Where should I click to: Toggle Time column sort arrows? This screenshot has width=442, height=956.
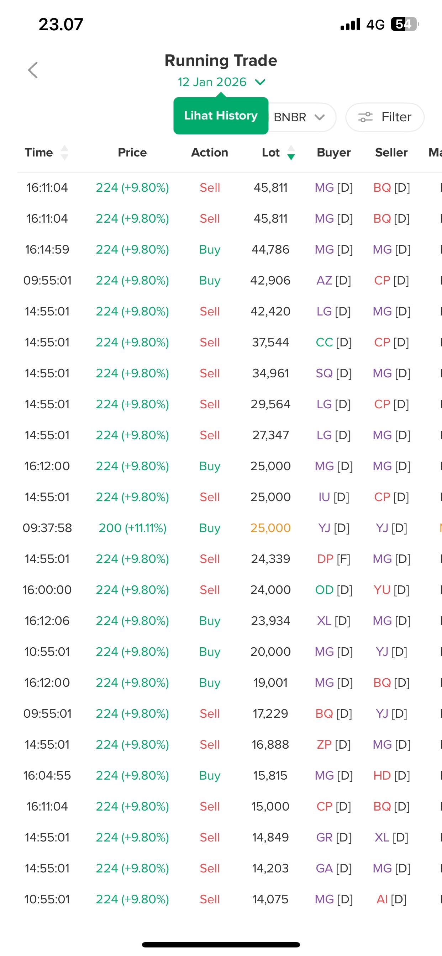pos(65,153)
